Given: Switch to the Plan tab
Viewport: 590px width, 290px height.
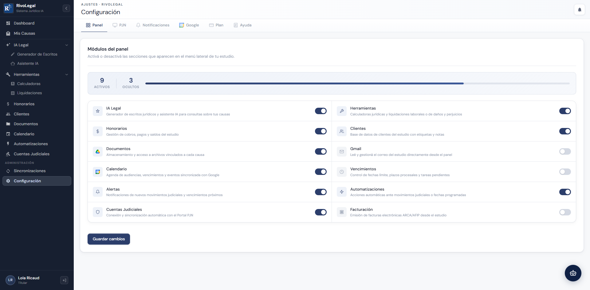Looking at the screenshot, I should 216,25.
